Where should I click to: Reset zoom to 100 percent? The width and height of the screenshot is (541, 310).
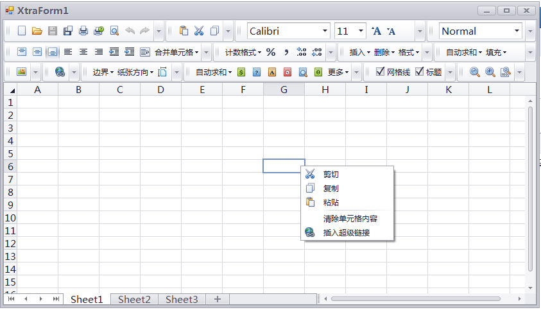(x=505, y=72)
